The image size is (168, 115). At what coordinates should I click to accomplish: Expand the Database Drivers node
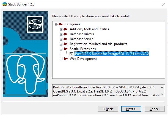tap(61, 34)
